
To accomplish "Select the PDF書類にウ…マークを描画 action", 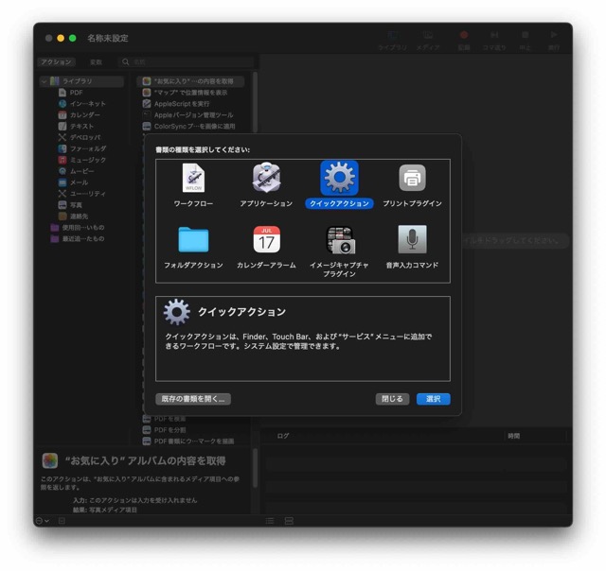I will coord(188,441).
